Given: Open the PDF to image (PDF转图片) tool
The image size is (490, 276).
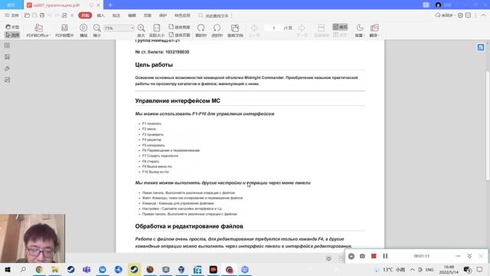Looking at the screenshot, I should [x=64, y=31].
